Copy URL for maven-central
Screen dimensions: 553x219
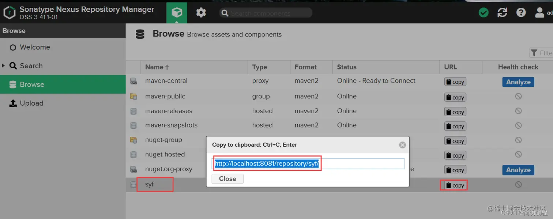[x=455, y=82]
